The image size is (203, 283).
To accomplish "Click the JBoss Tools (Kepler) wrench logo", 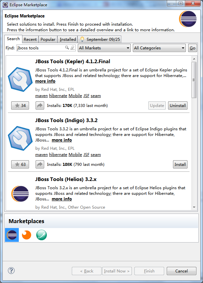I will (x=20, y=79).
